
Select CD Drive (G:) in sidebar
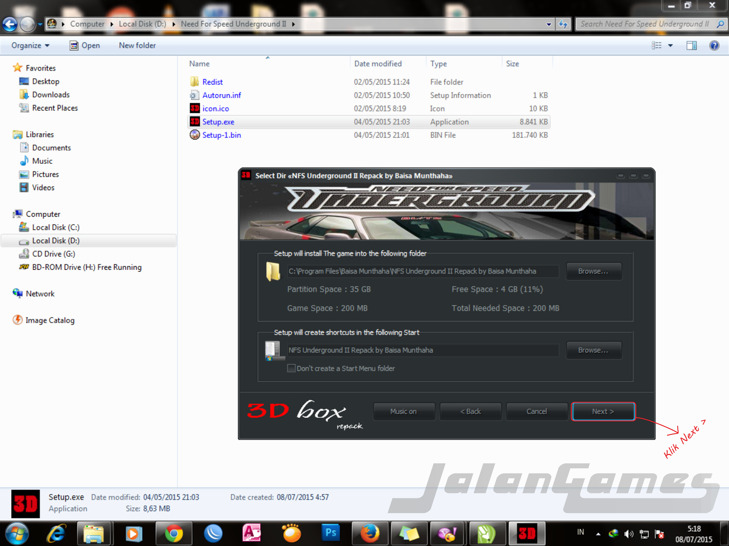pyautogui.click(x=53, y=254)
